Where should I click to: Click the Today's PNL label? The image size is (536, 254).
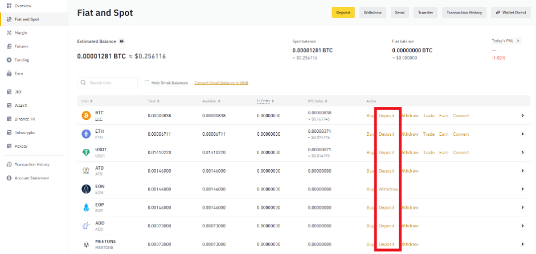502,41
